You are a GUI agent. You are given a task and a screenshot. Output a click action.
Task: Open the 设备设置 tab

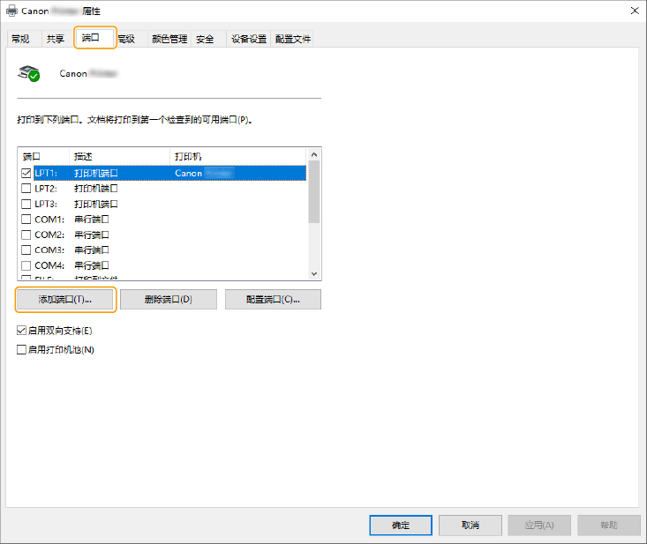click(x=249, y=39)
